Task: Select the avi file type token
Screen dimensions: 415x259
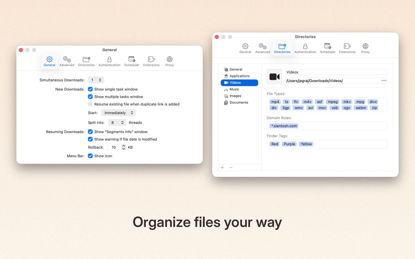Action: [311, 108]
